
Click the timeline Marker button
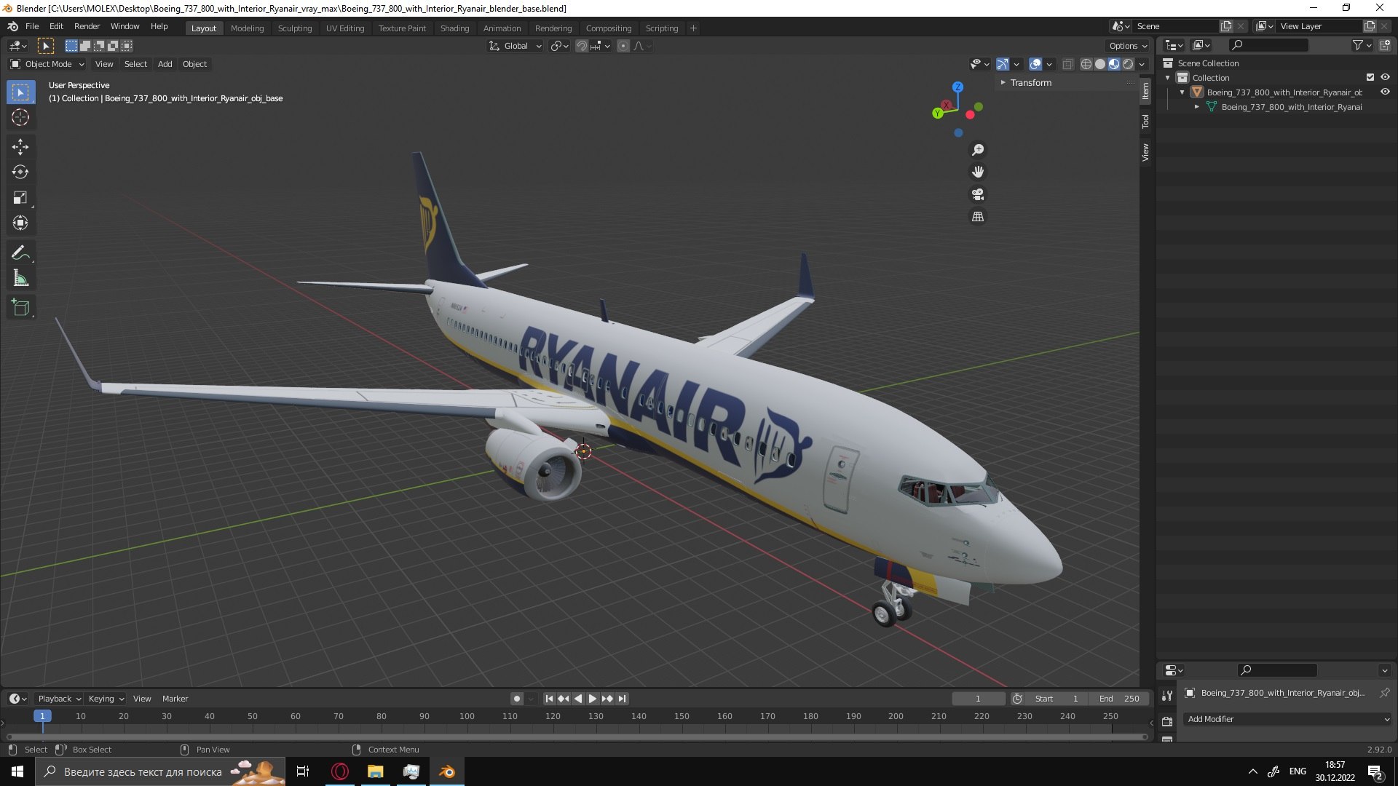point(175,699)
